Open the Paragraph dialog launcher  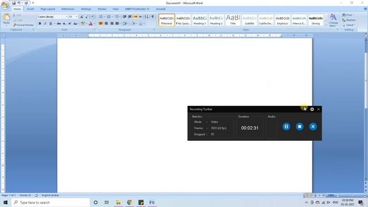coord(154,30)
